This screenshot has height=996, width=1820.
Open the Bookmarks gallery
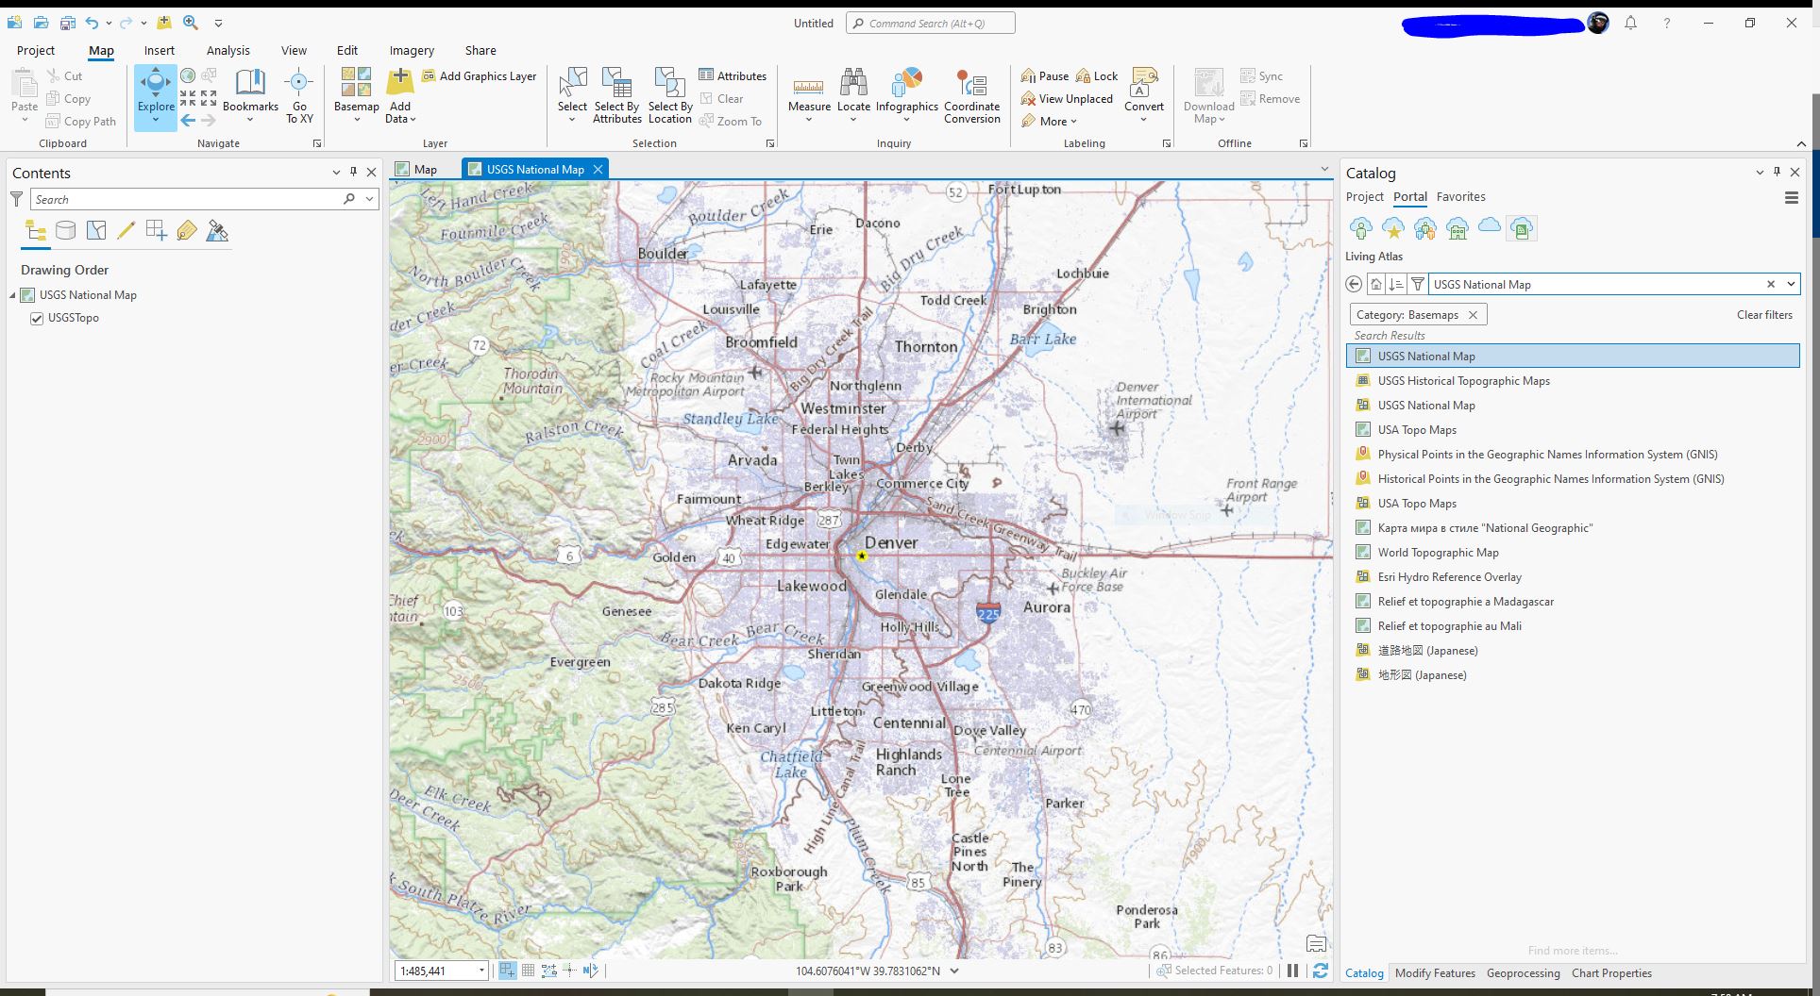(249, 94)
